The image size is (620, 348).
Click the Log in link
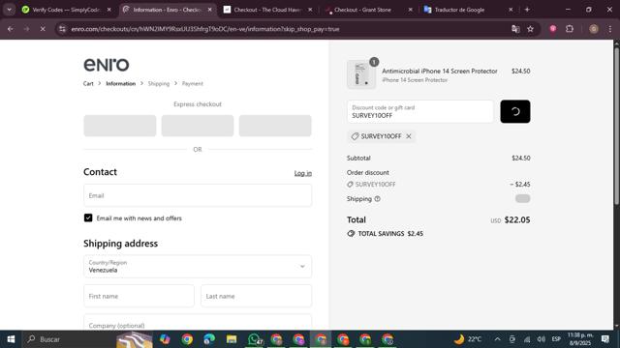tap(303, 173)
